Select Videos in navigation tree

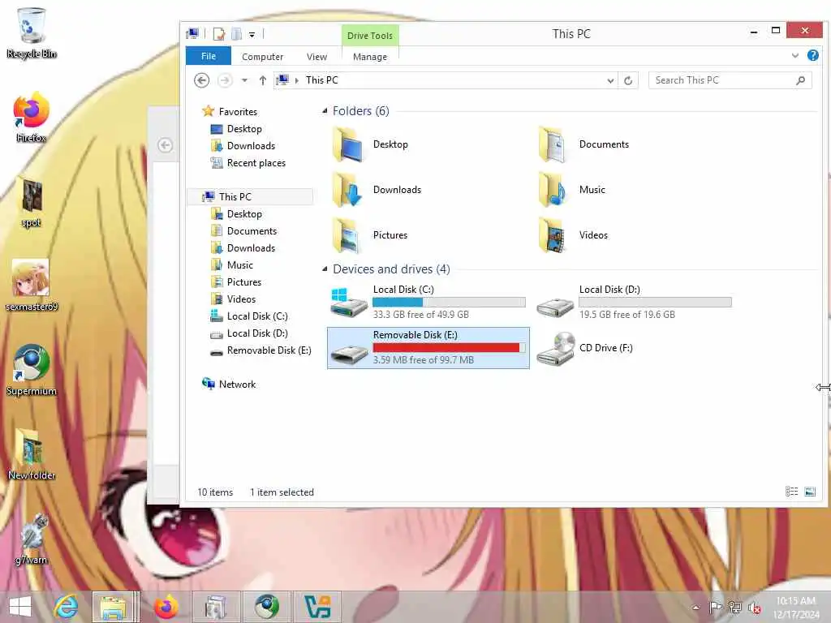[x=241, y=299]
